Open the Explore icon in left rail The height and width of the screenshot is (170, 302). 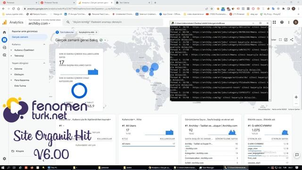tap(4, 47)
